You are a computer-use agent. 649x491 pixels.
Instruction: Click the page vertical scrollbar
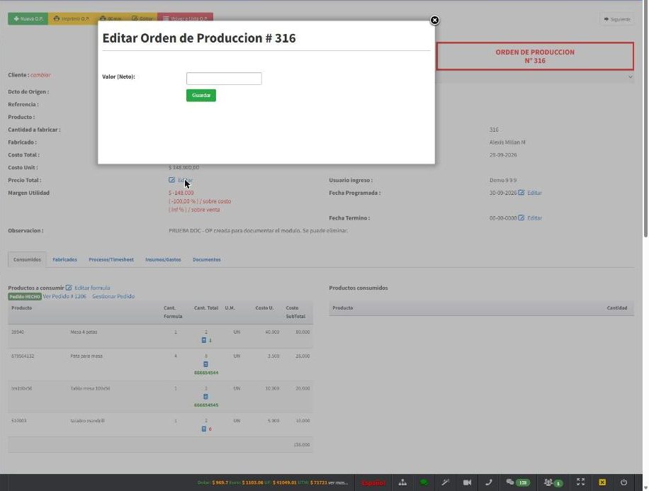pyautogui.click(x=645, y=120)
